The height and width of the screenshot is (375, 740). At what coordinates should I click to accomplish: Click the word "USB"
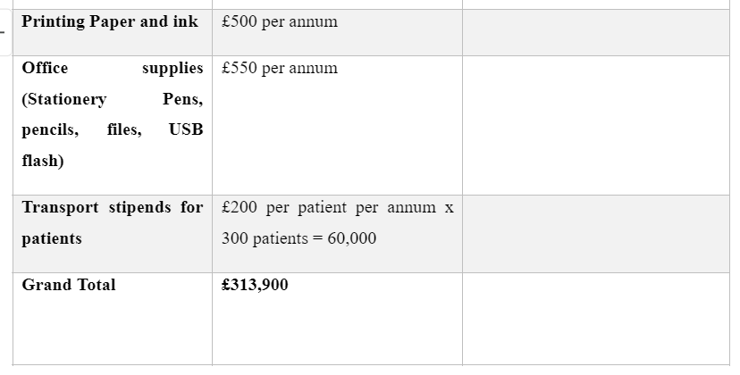(186, 129)
